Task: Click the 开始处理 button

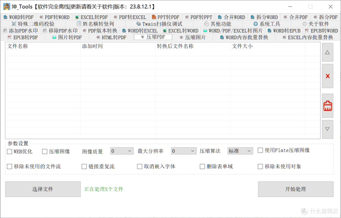Action: pos(296,189)
